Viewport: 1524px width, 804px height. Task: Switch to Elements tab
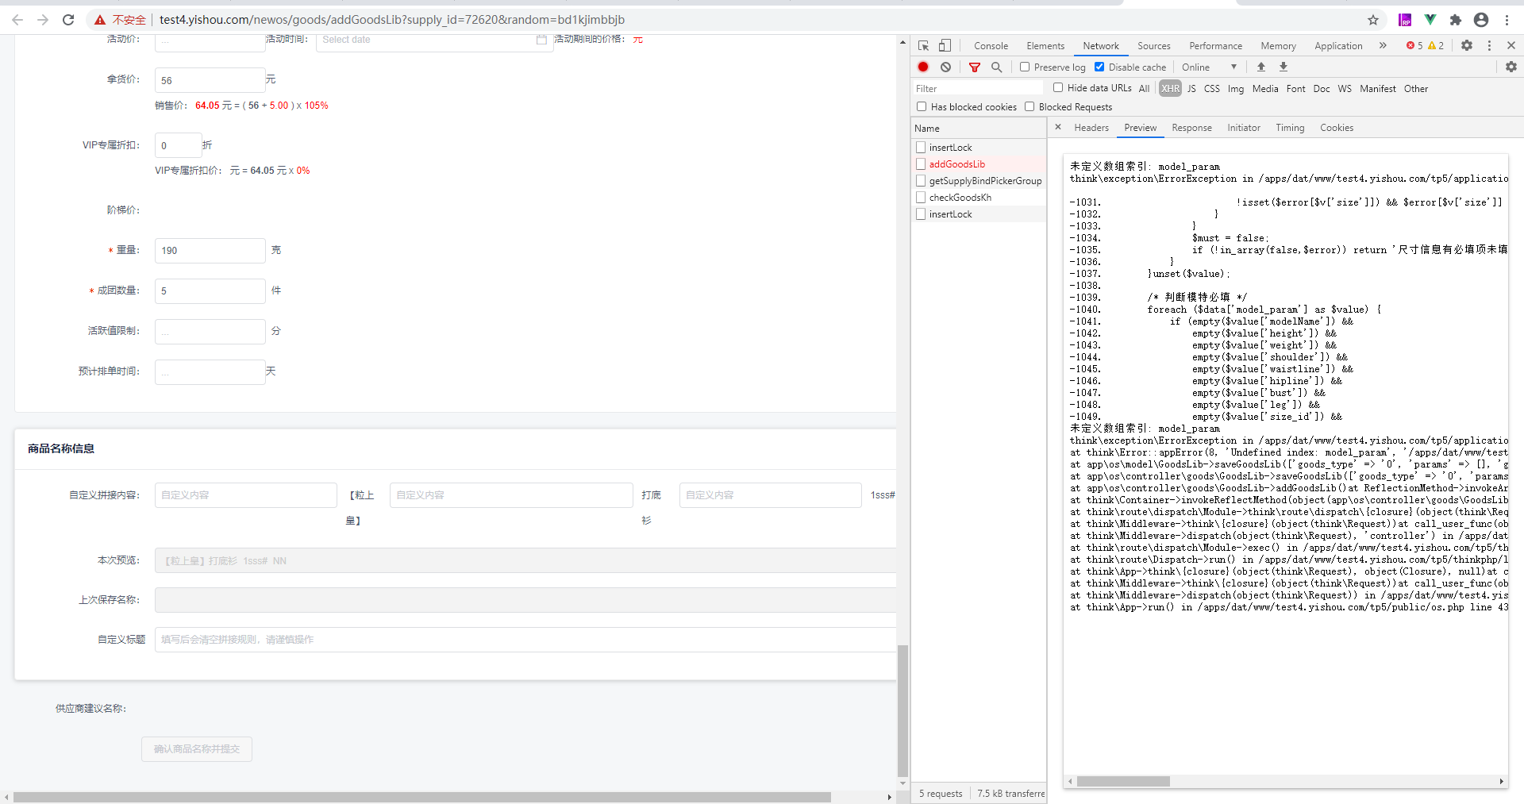pyautogui.click(x=1045, y=46)
